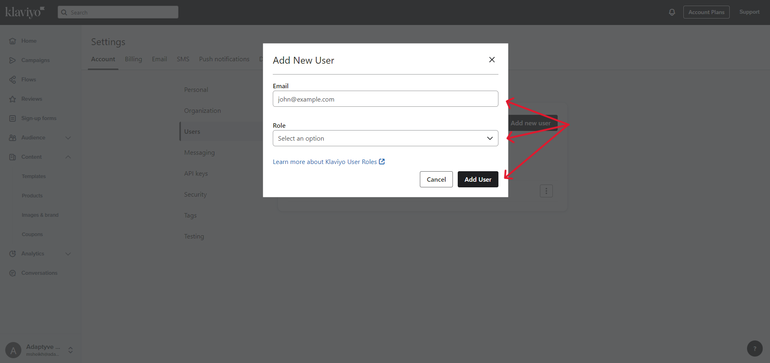
Task: Expand the Audience sidebar section
Action: coord(68,138)
